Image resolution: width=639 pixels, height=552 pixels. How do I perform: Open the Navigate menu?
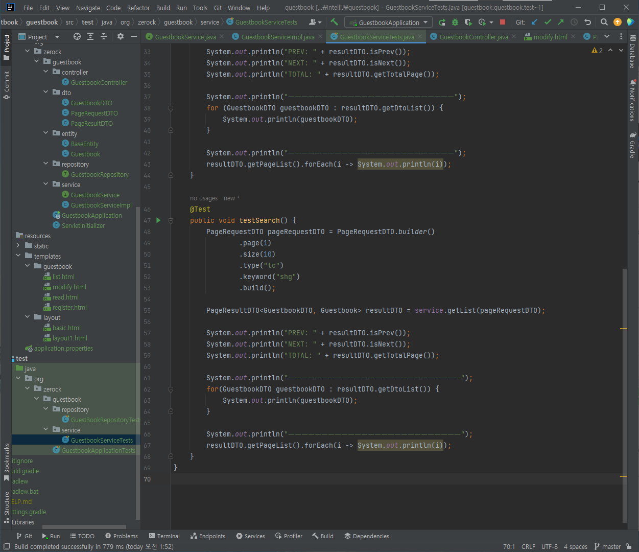click(88, 8)
